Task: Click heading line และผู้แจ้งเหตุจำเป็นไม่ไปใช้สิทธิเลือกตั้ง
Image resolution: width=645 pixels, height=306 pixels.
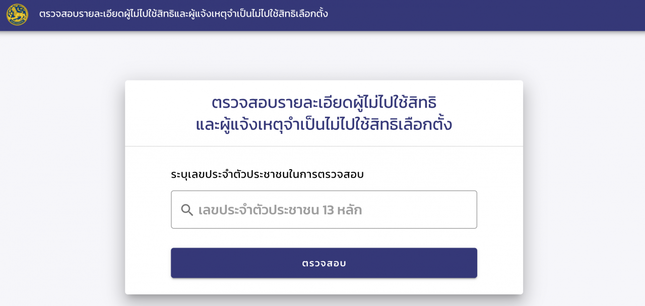Action: pyautogui.click(x=324, y=124)
